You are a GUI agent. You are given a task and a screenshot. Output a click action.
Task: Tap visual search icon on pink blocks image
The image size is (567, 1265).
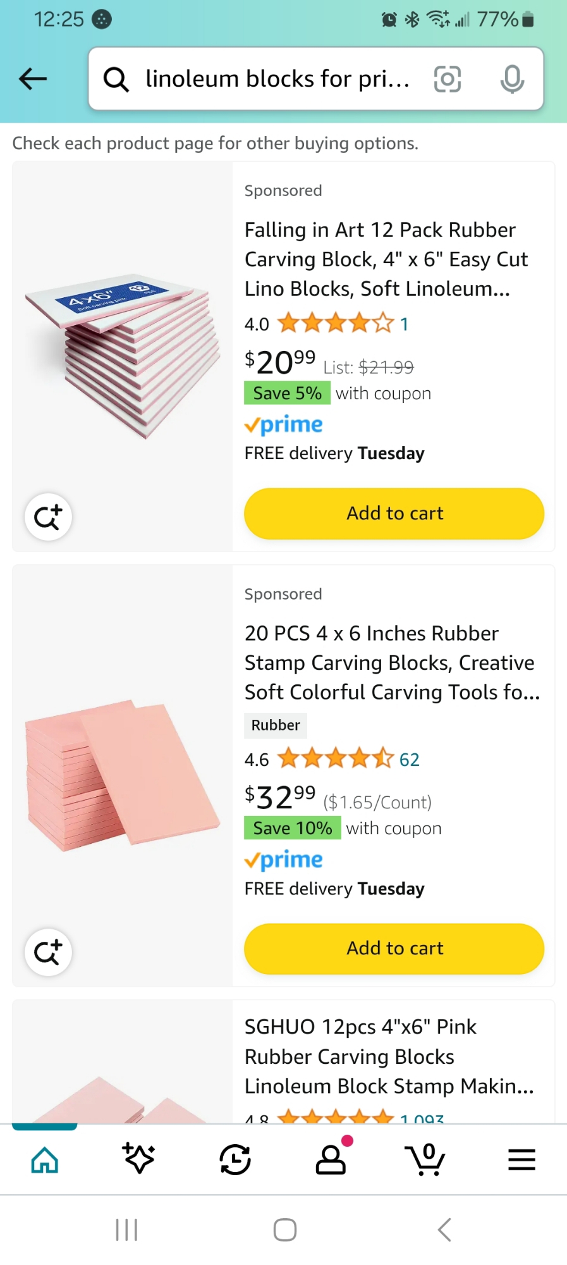point(48,952)
